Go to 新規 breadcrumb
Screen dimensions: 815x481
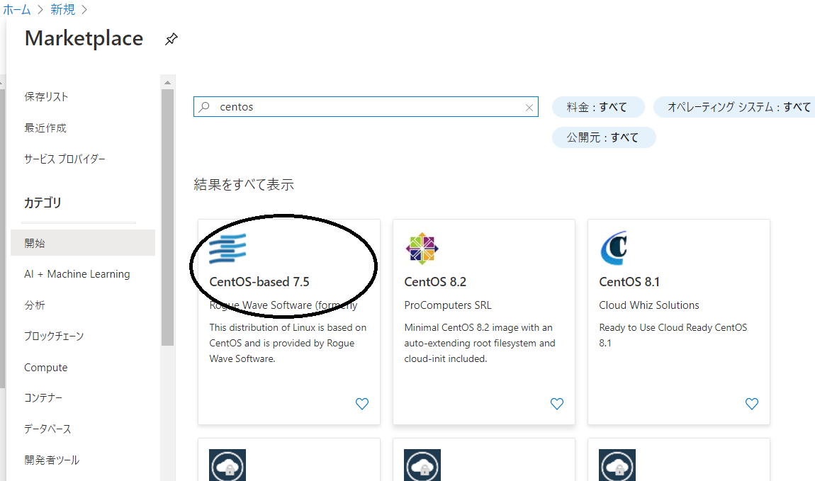coord(62,9)
